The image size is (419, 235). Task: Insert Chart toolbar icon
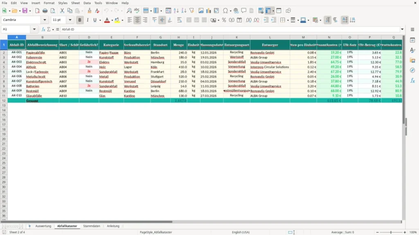[x=208, y=11]
